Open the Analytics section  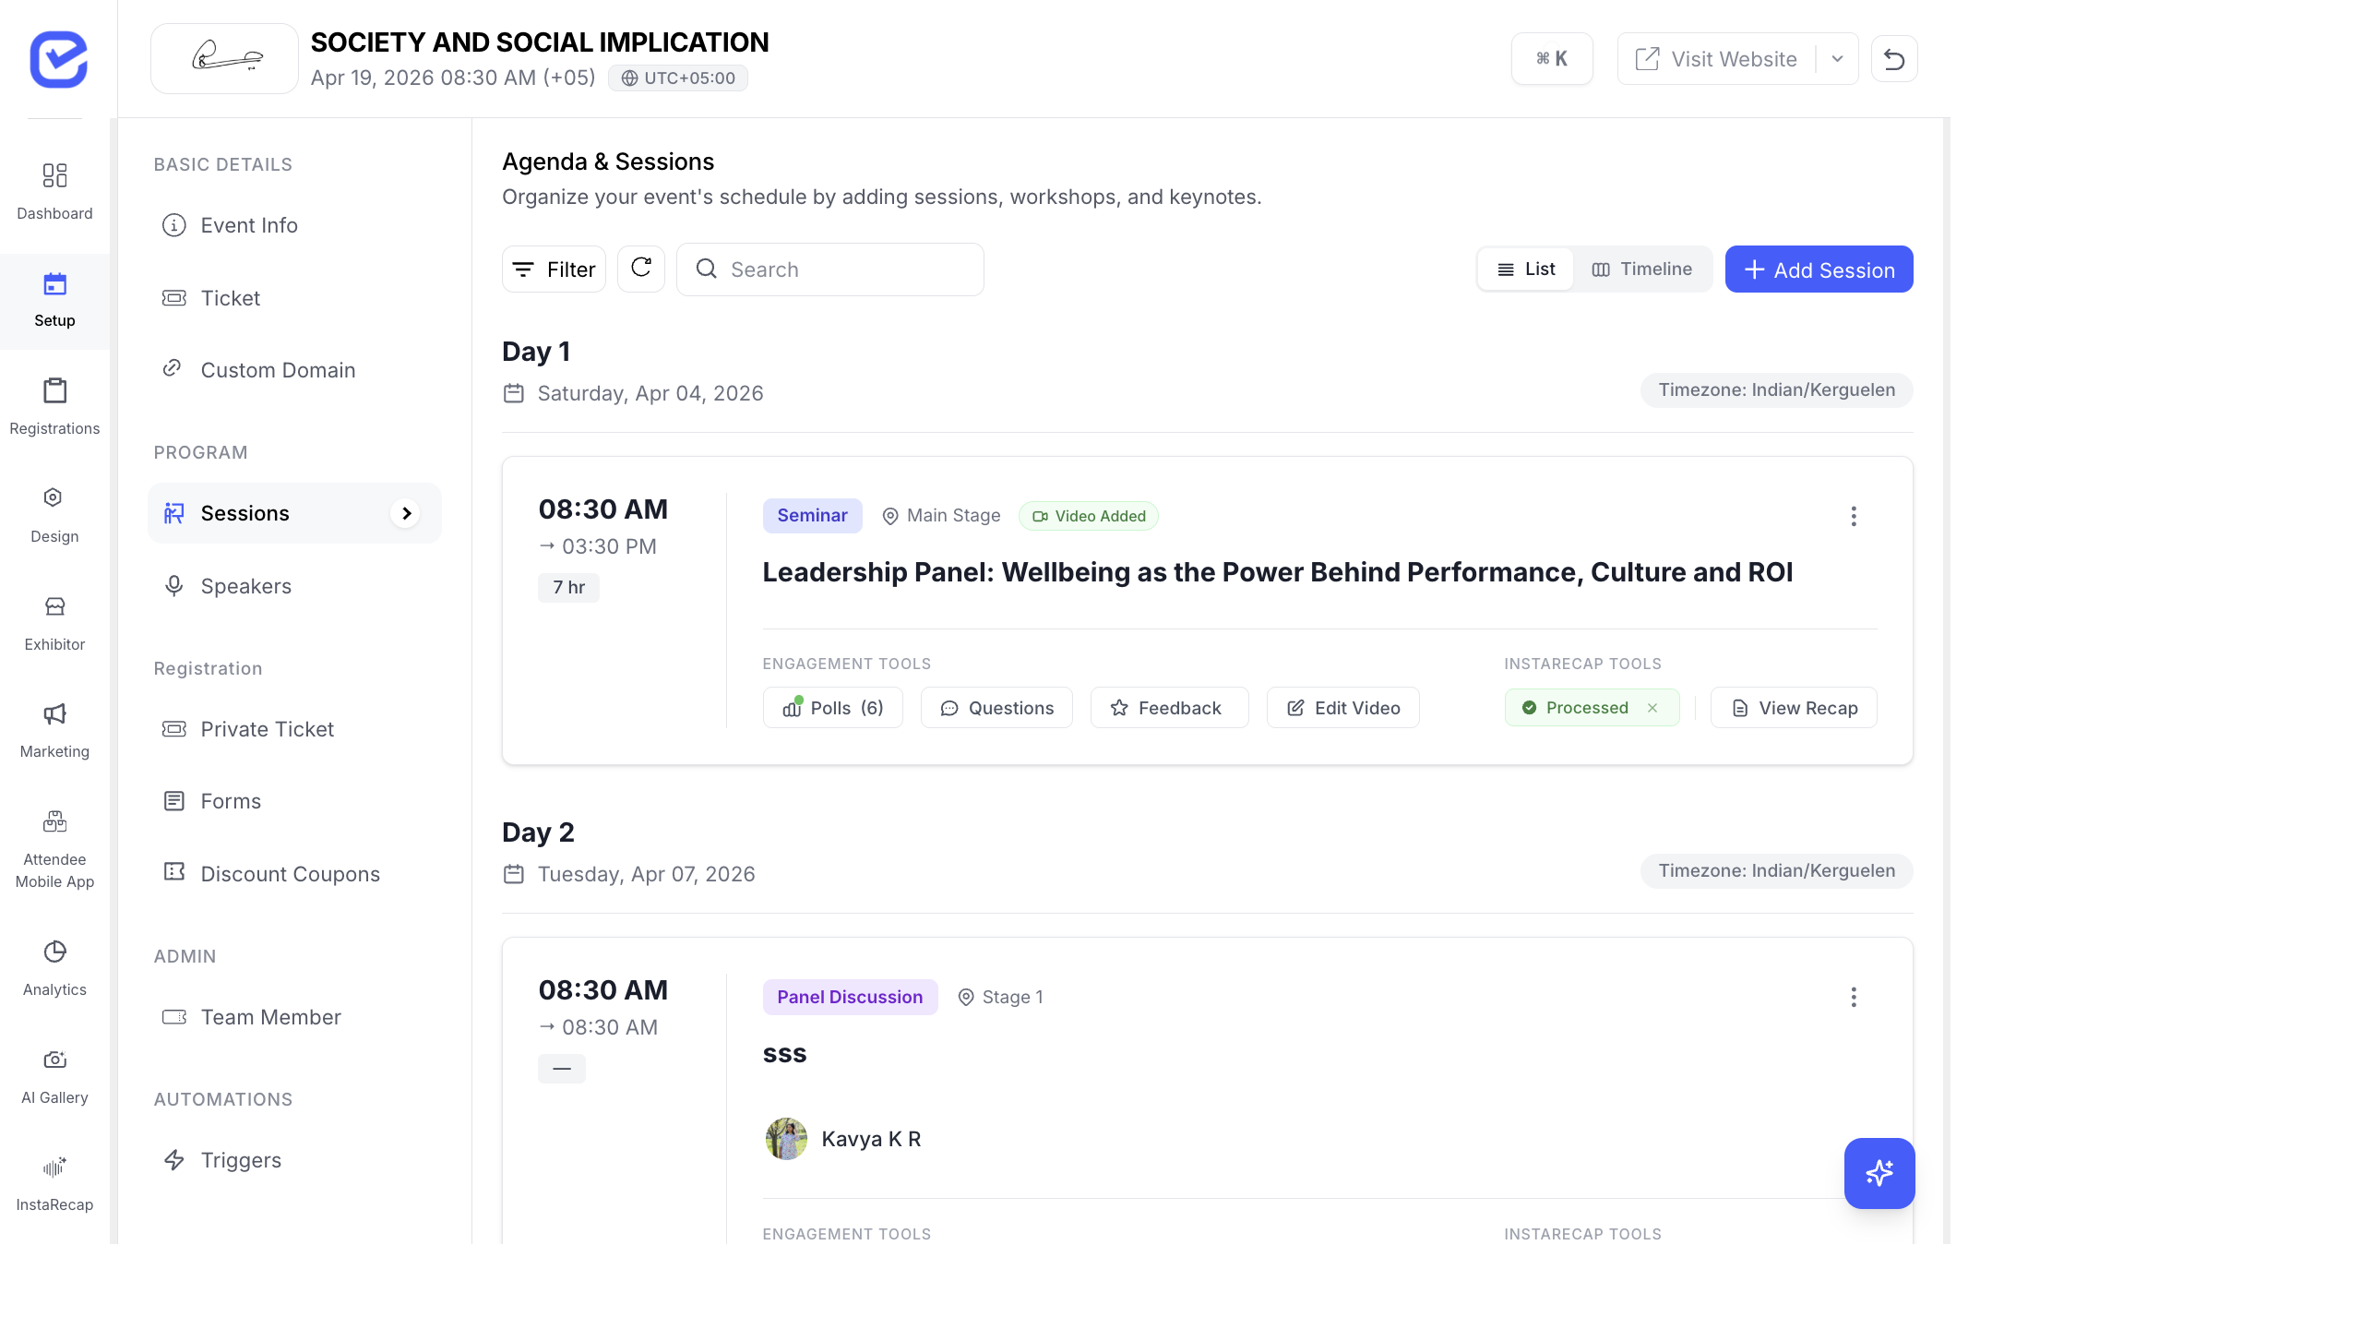tap(54, 968)
